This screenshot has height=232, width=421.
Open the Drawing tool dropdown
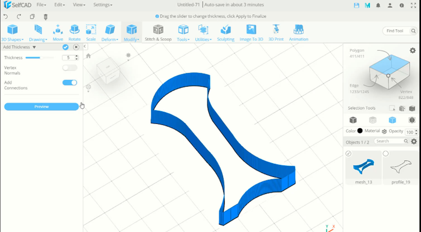coord(38,33)
